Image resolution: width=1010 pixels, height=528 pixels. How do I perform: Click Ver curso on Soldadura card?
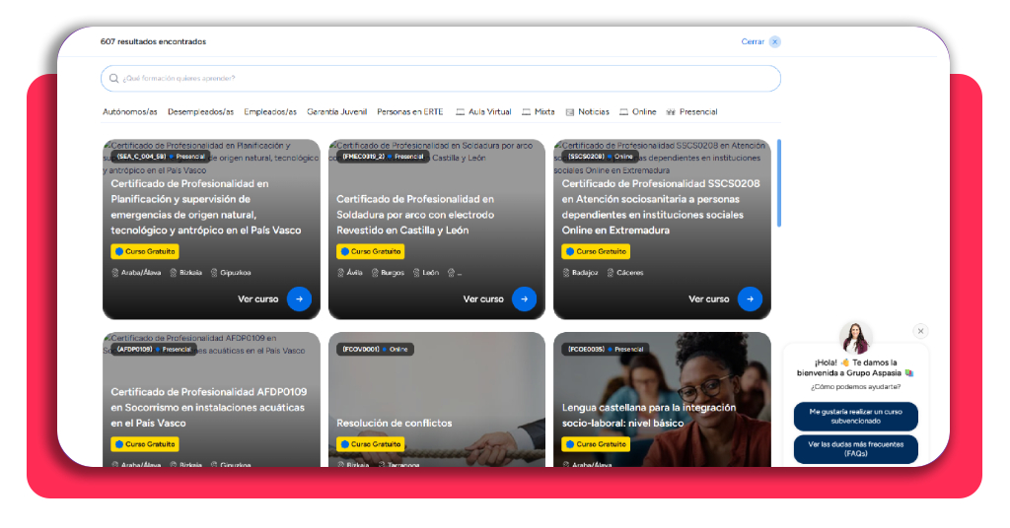[x=483, y=299]
